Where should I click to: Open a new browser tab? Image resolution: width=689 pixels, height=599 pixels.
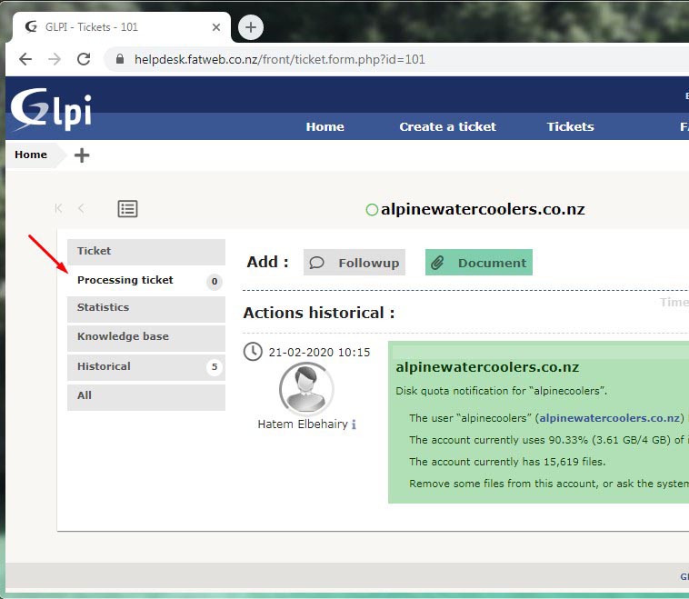point(251,27)
